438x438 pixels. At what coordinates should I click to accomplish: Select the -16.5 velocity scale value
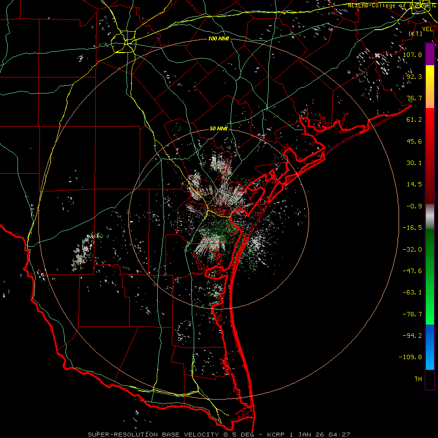click(412, 228)
